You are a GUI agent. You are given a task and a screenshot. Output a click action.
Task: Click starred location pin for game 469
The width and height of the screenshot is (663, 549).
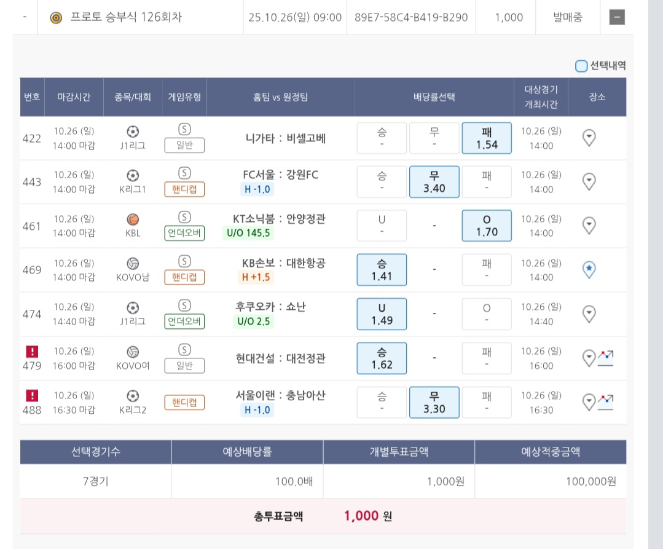(x=589, y=270)
